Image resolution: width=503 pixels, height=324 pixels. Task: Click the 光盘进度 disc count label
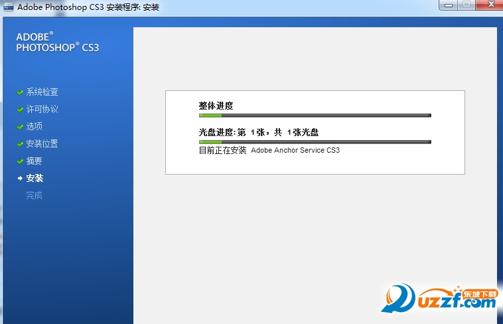coord(259,132)
